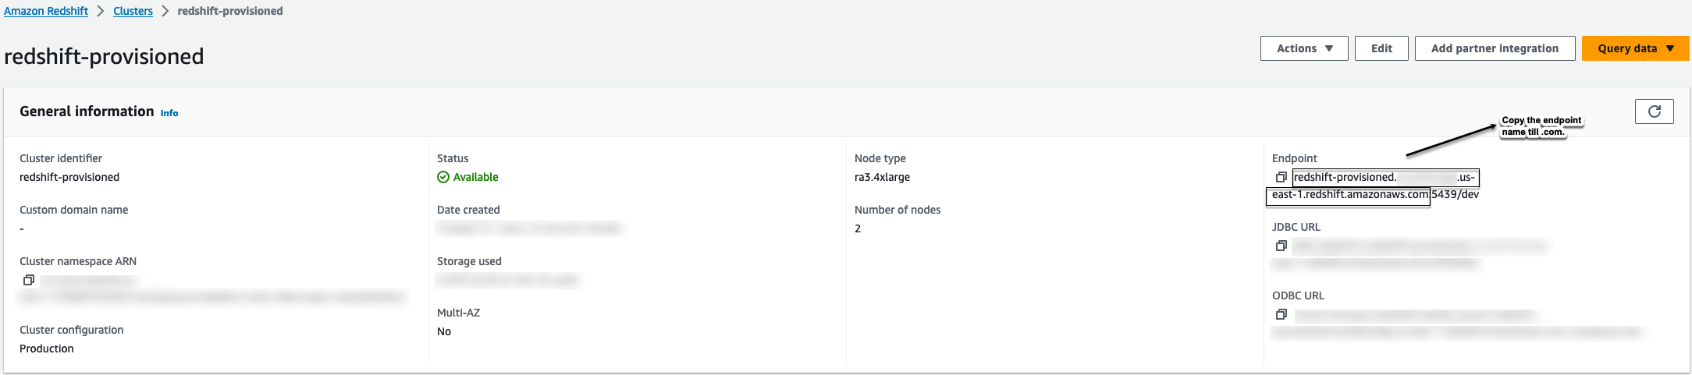
Task: Click the green Available status icon
Action: pyautogui.click(x=443, y=177)
